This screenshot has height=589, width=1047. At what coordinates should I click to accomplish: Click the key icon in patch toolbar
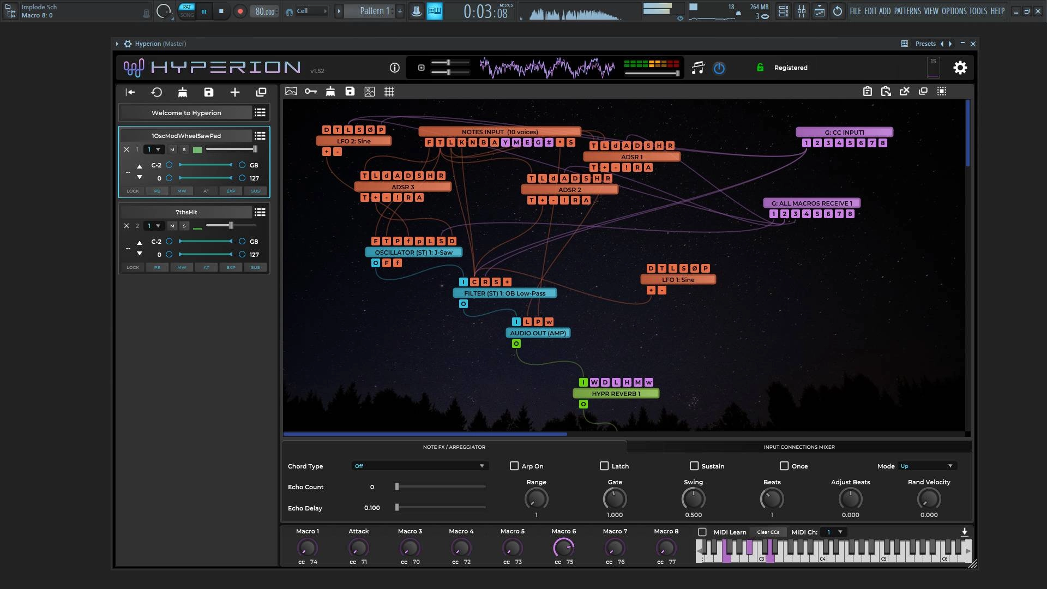(x=311, y=91)
